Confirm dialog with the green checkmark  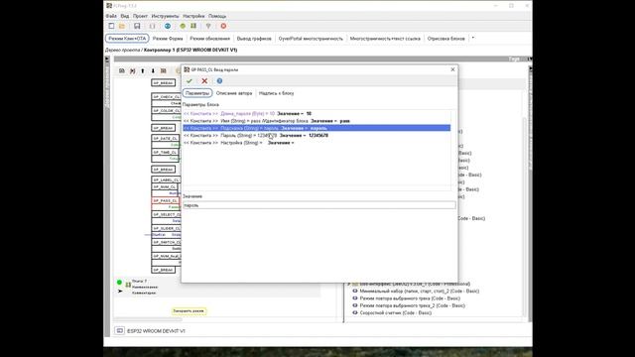point(190,81)
